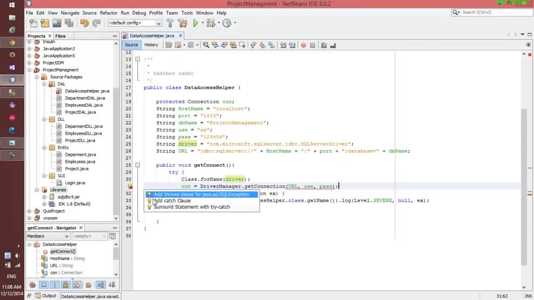Open the default config dropdown

click(x=135, y=23)
